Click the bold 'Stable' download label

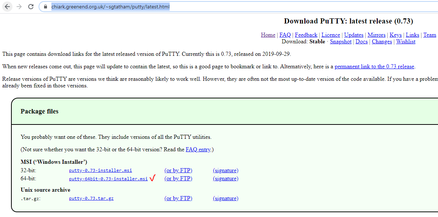coord(317,41)
